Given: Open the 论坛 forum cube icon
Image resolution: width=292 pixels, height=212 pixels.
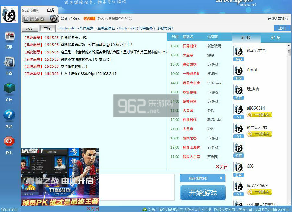Looking at the screenshot, I should coord(9,88).
